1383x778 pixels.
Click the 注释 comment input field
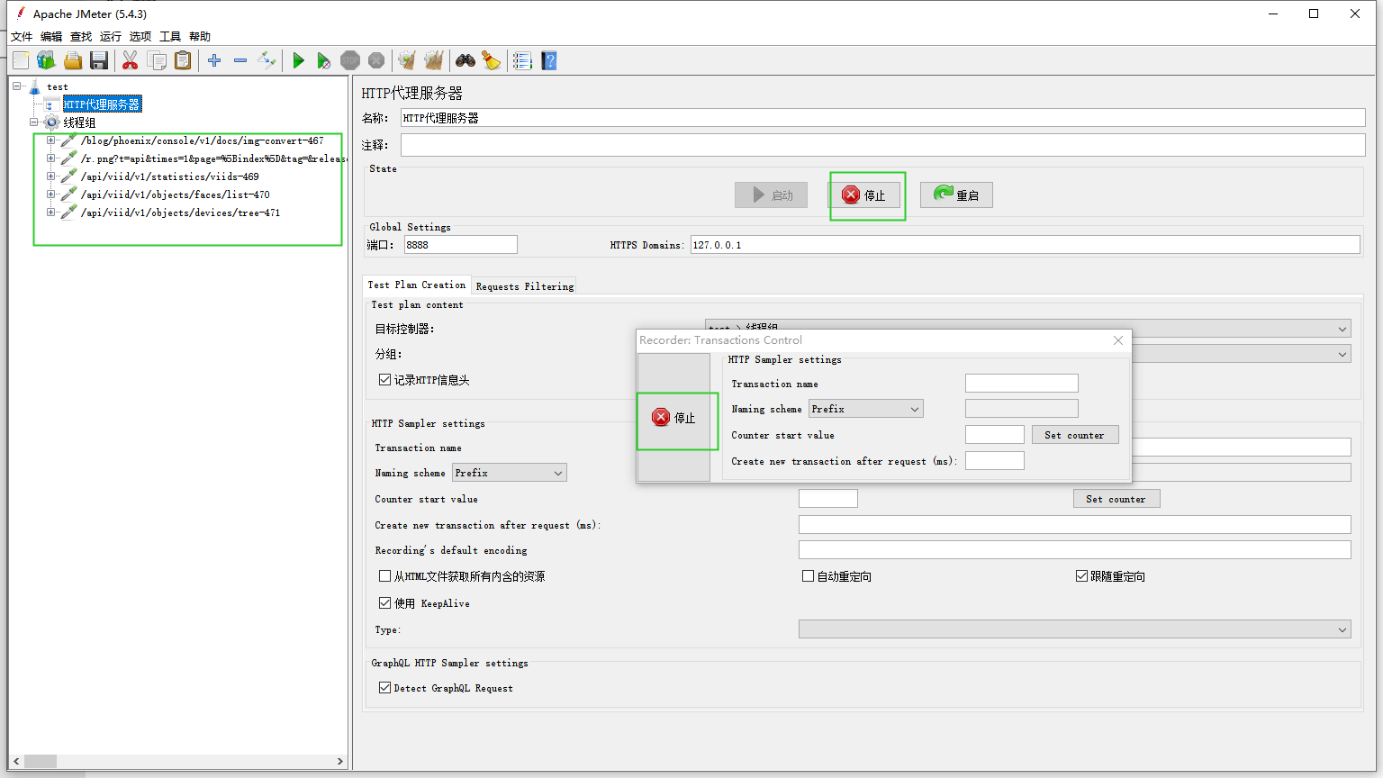tap(882, 145)
